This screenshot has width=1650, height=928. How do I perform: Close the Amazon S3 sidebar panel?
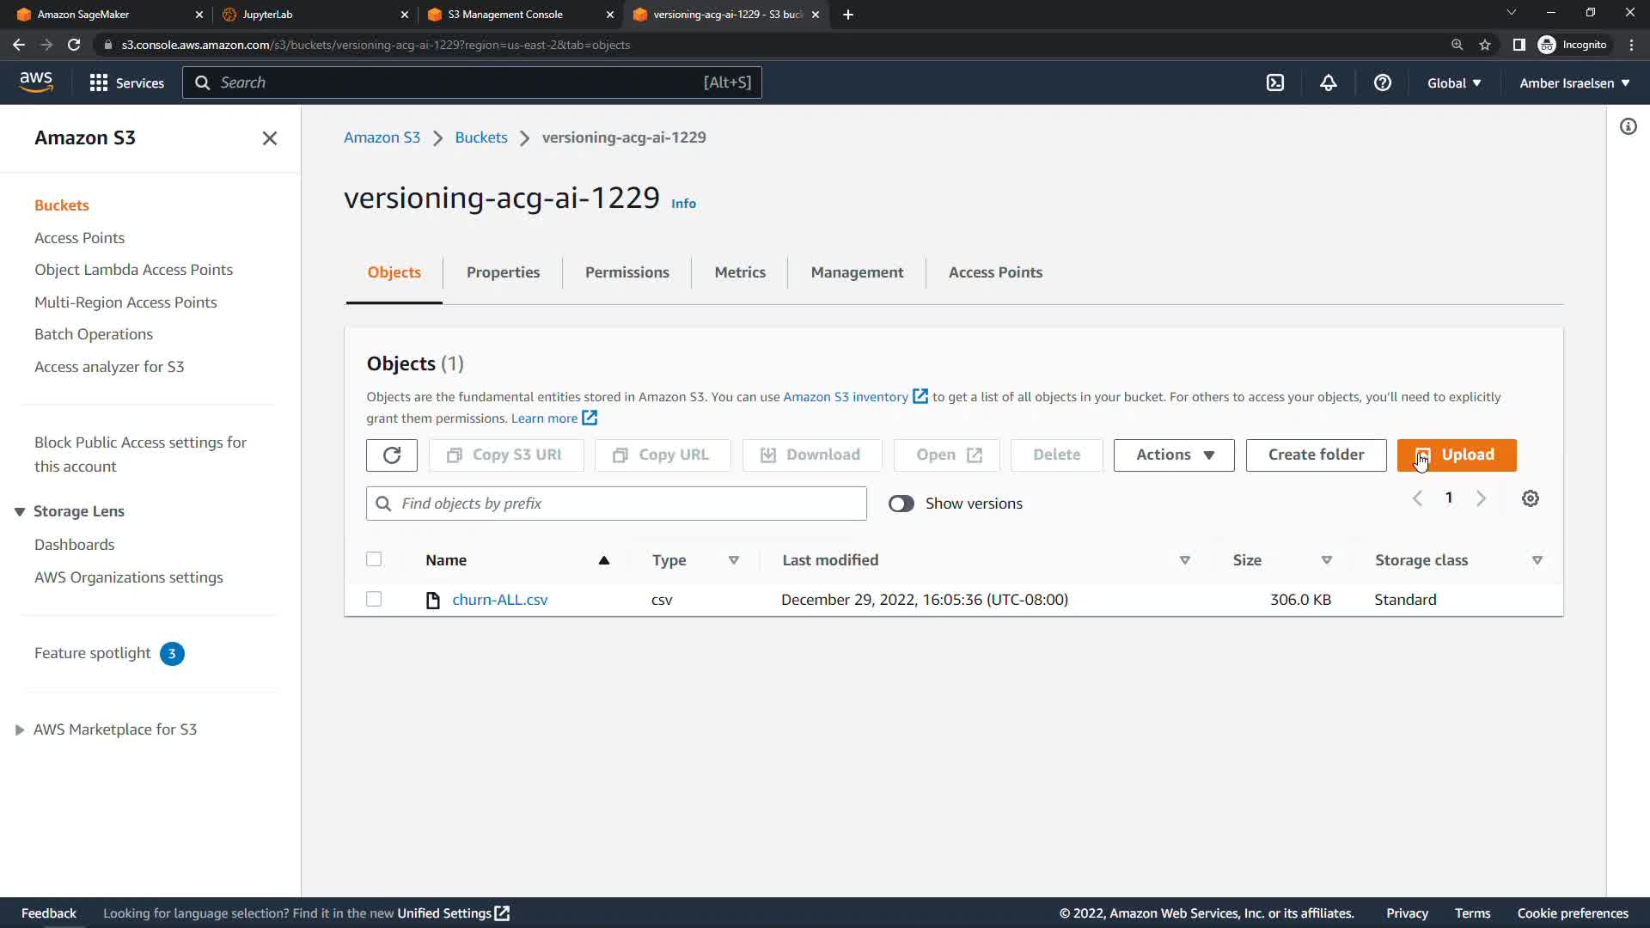[269, 138]
